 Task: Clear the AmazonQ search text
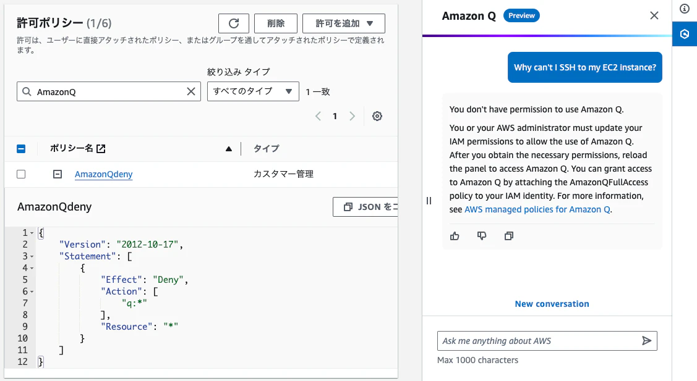[190, 91]
